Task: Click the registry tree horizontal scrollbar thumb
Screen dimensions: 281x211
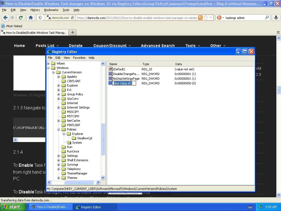Action: [x=79, y=182]
